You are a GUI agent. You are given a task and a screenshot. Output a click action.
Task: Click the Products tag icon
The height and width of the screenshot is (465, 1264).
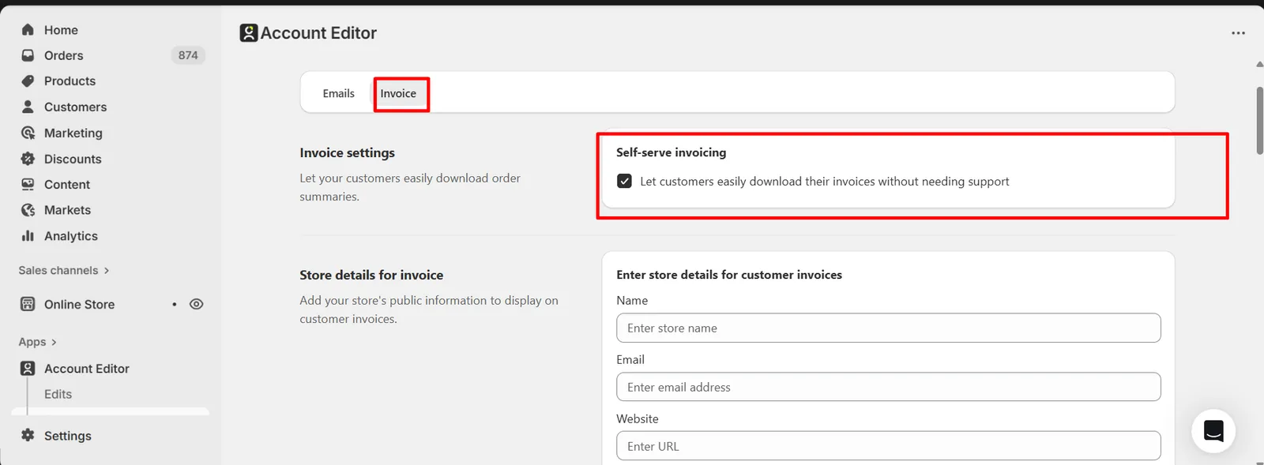[28, 81]
